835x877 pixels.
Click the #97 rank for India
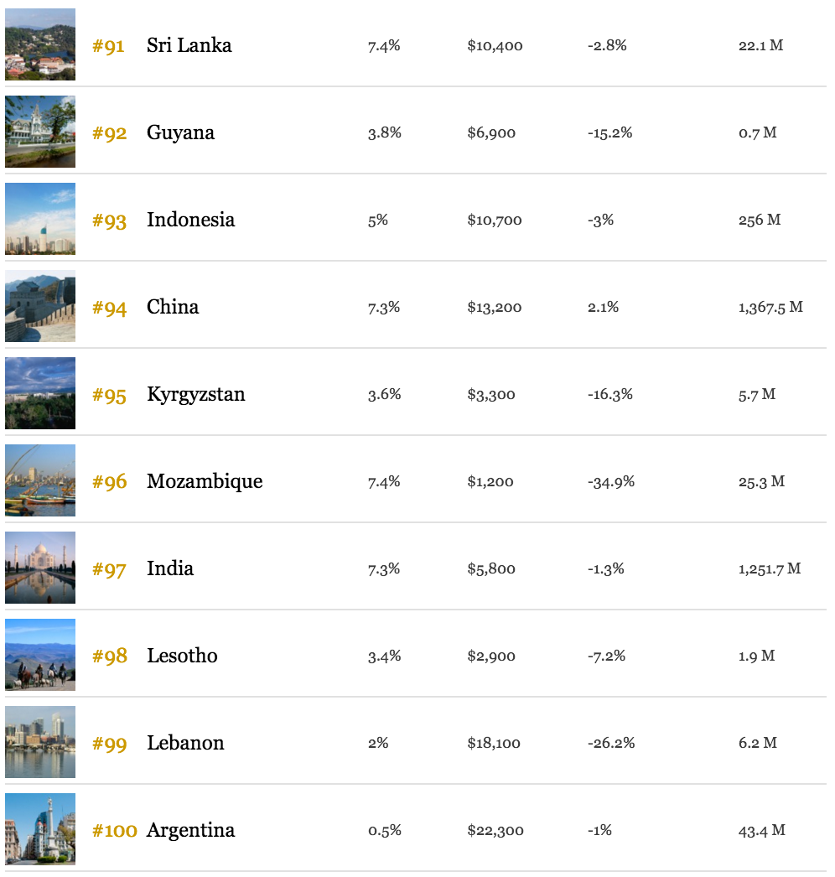pos(109,569)
